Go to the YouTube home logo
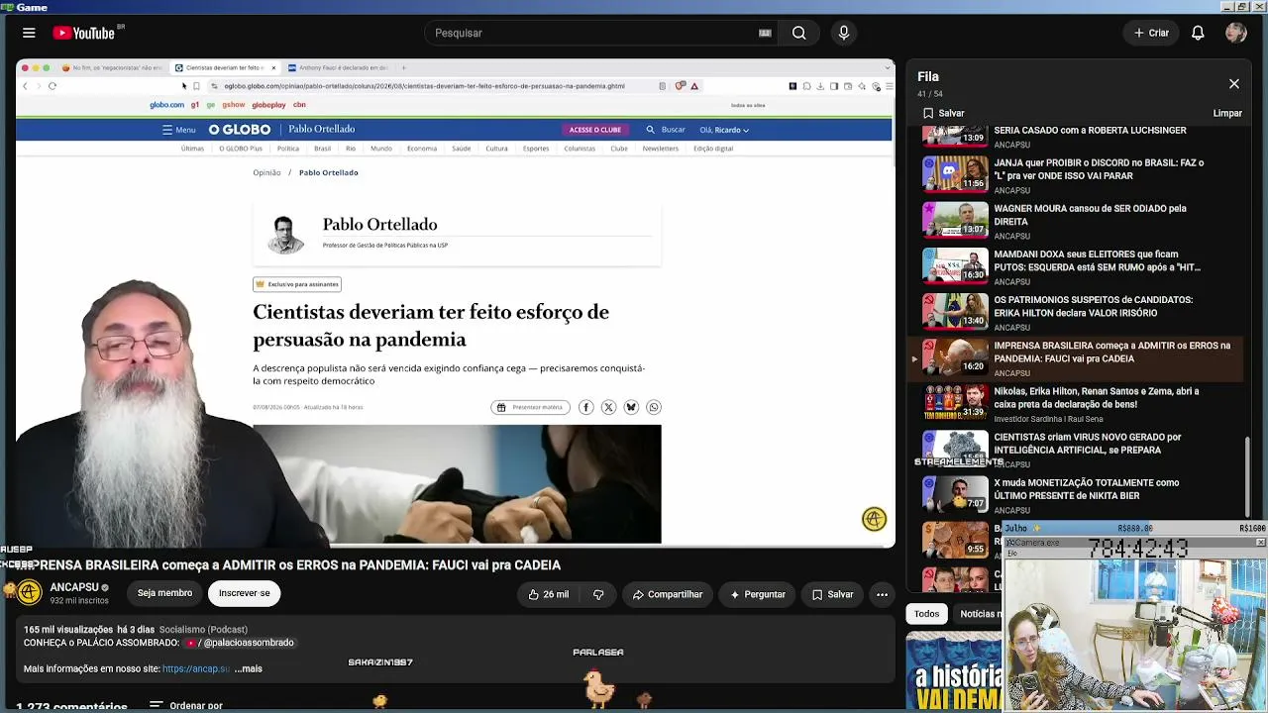Viewport: 1268px width, 713px height. pyautogui.click(x=84, y=33)
